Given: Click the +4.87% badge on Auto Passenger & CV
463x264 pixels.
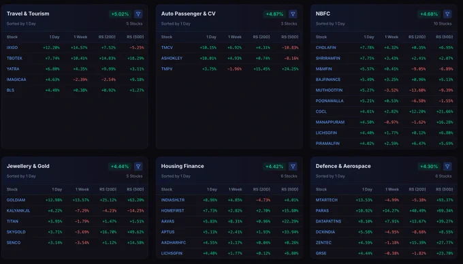Looking at the screenshot, I should point(274,14).
